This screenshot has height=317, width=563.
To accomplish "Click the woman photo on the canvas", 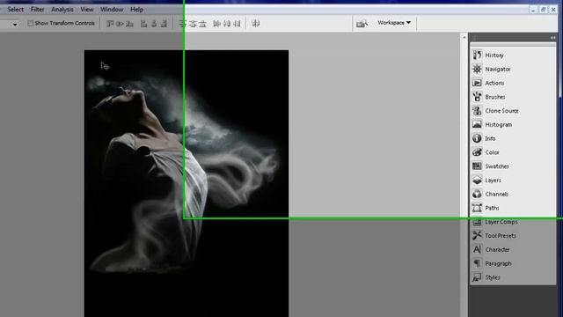I will (186, 183).
